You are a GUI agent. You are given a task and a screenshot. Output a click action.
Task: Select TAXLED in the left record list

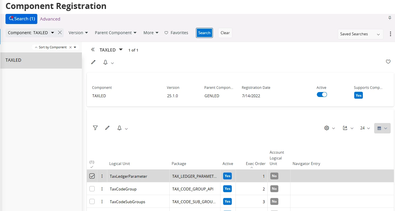tap(41, 60)
